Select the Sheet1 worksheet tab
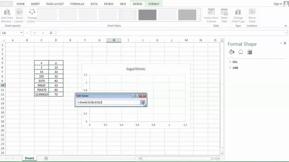This screenshot has width=289, height=162. 29,158
